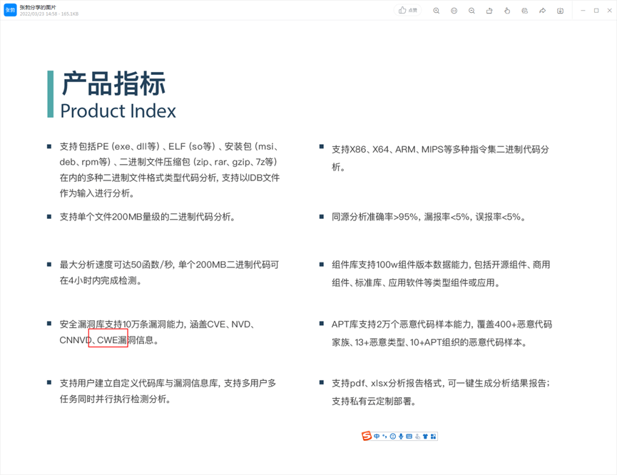Download the image with the save icon
This screenshot has height=475, width=617.
[560, 11]
